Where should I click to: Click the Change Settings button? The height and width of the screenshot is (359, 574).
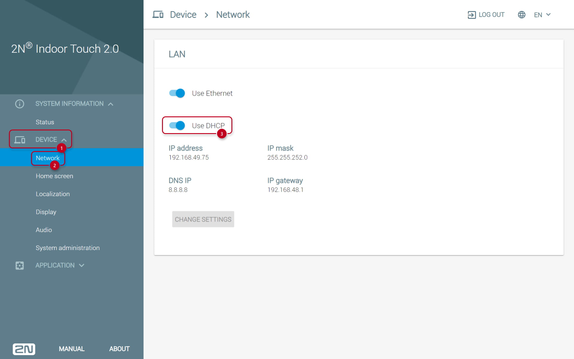pos(203,219)
